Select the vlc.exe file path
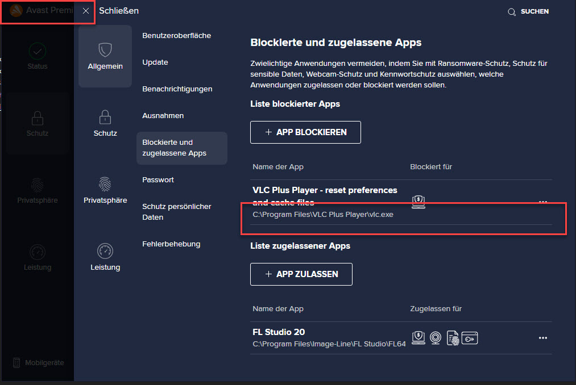The height and width of the screenshot is (385, 576). pos(323,214)
